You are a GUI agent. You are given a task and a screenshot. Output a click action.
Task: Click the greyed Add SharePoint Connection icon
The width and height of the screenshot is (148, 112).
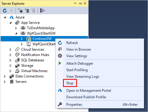point(33,10)
